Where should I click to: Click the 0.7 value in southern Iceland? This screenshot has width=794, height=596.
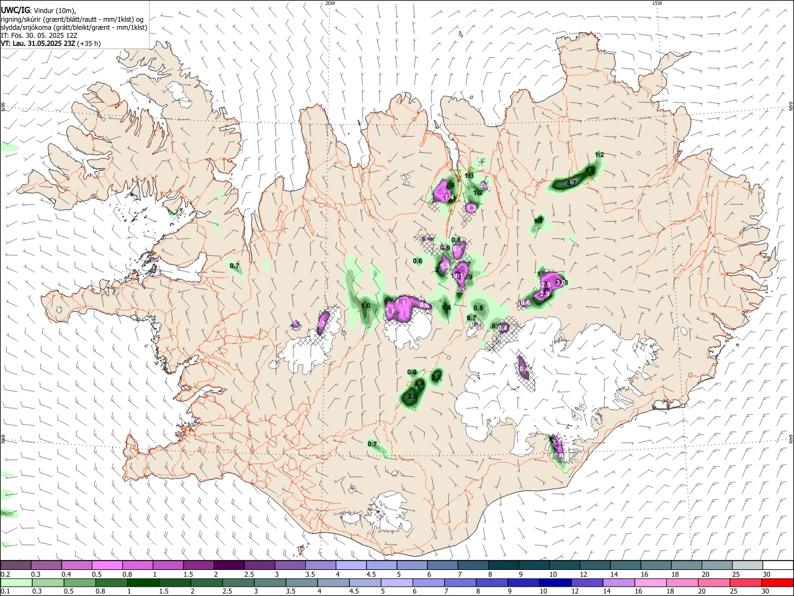tap(372, 444)
